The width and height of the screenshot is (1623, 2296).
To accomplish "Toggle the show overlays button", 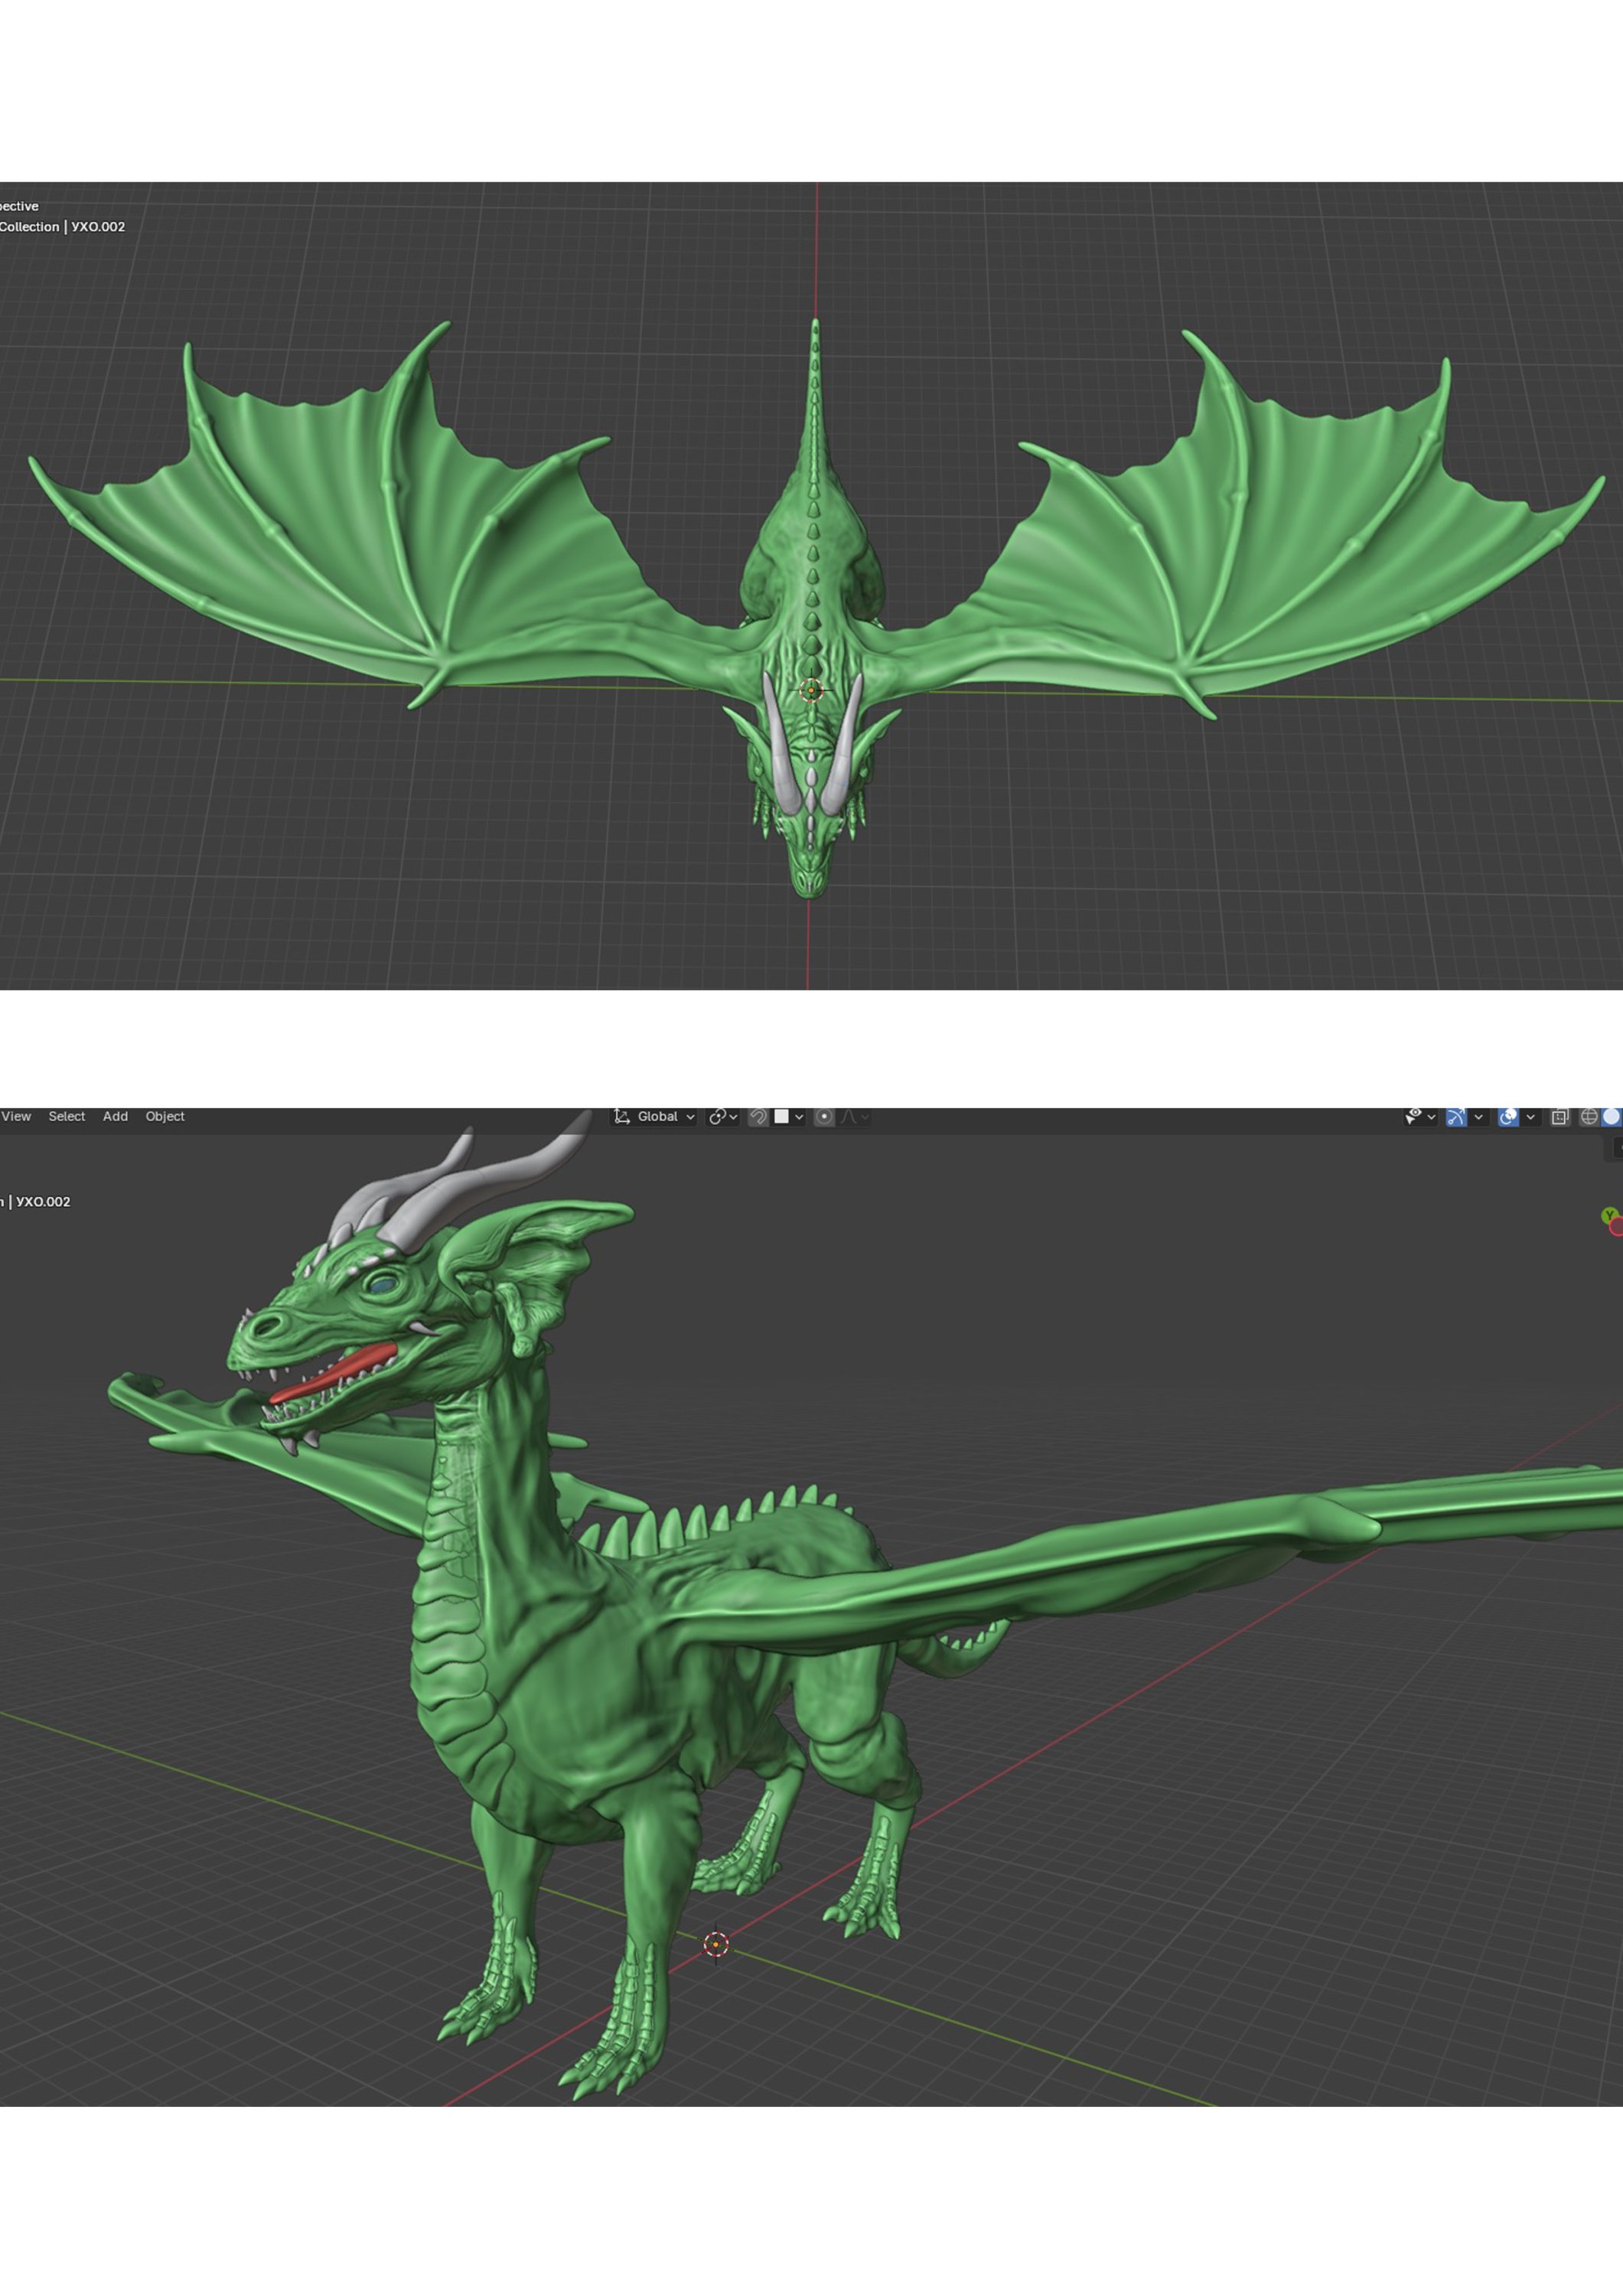I will point(1508,1116).
